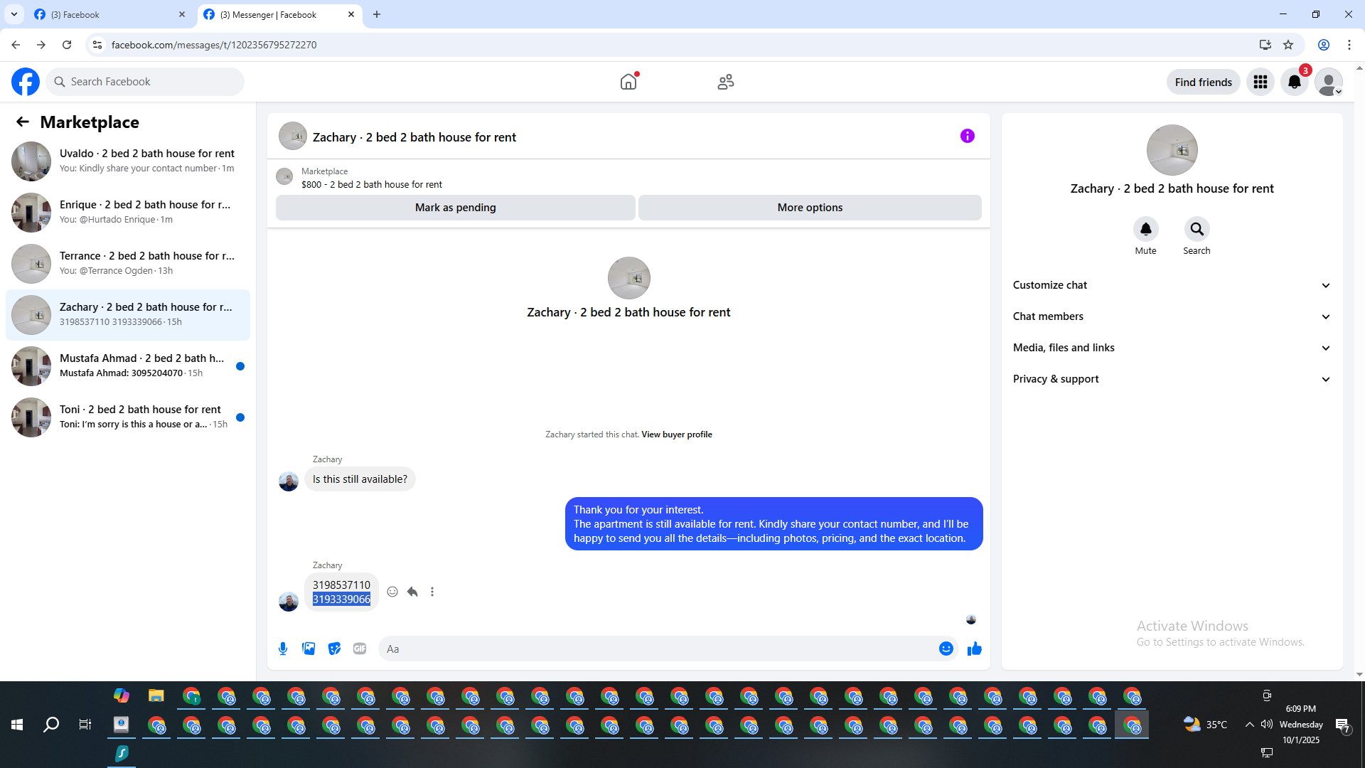This screenshot has width=1365, height=768.
Task: Click the weather 35°C widget in taskbar
Action: (1206, 724)
